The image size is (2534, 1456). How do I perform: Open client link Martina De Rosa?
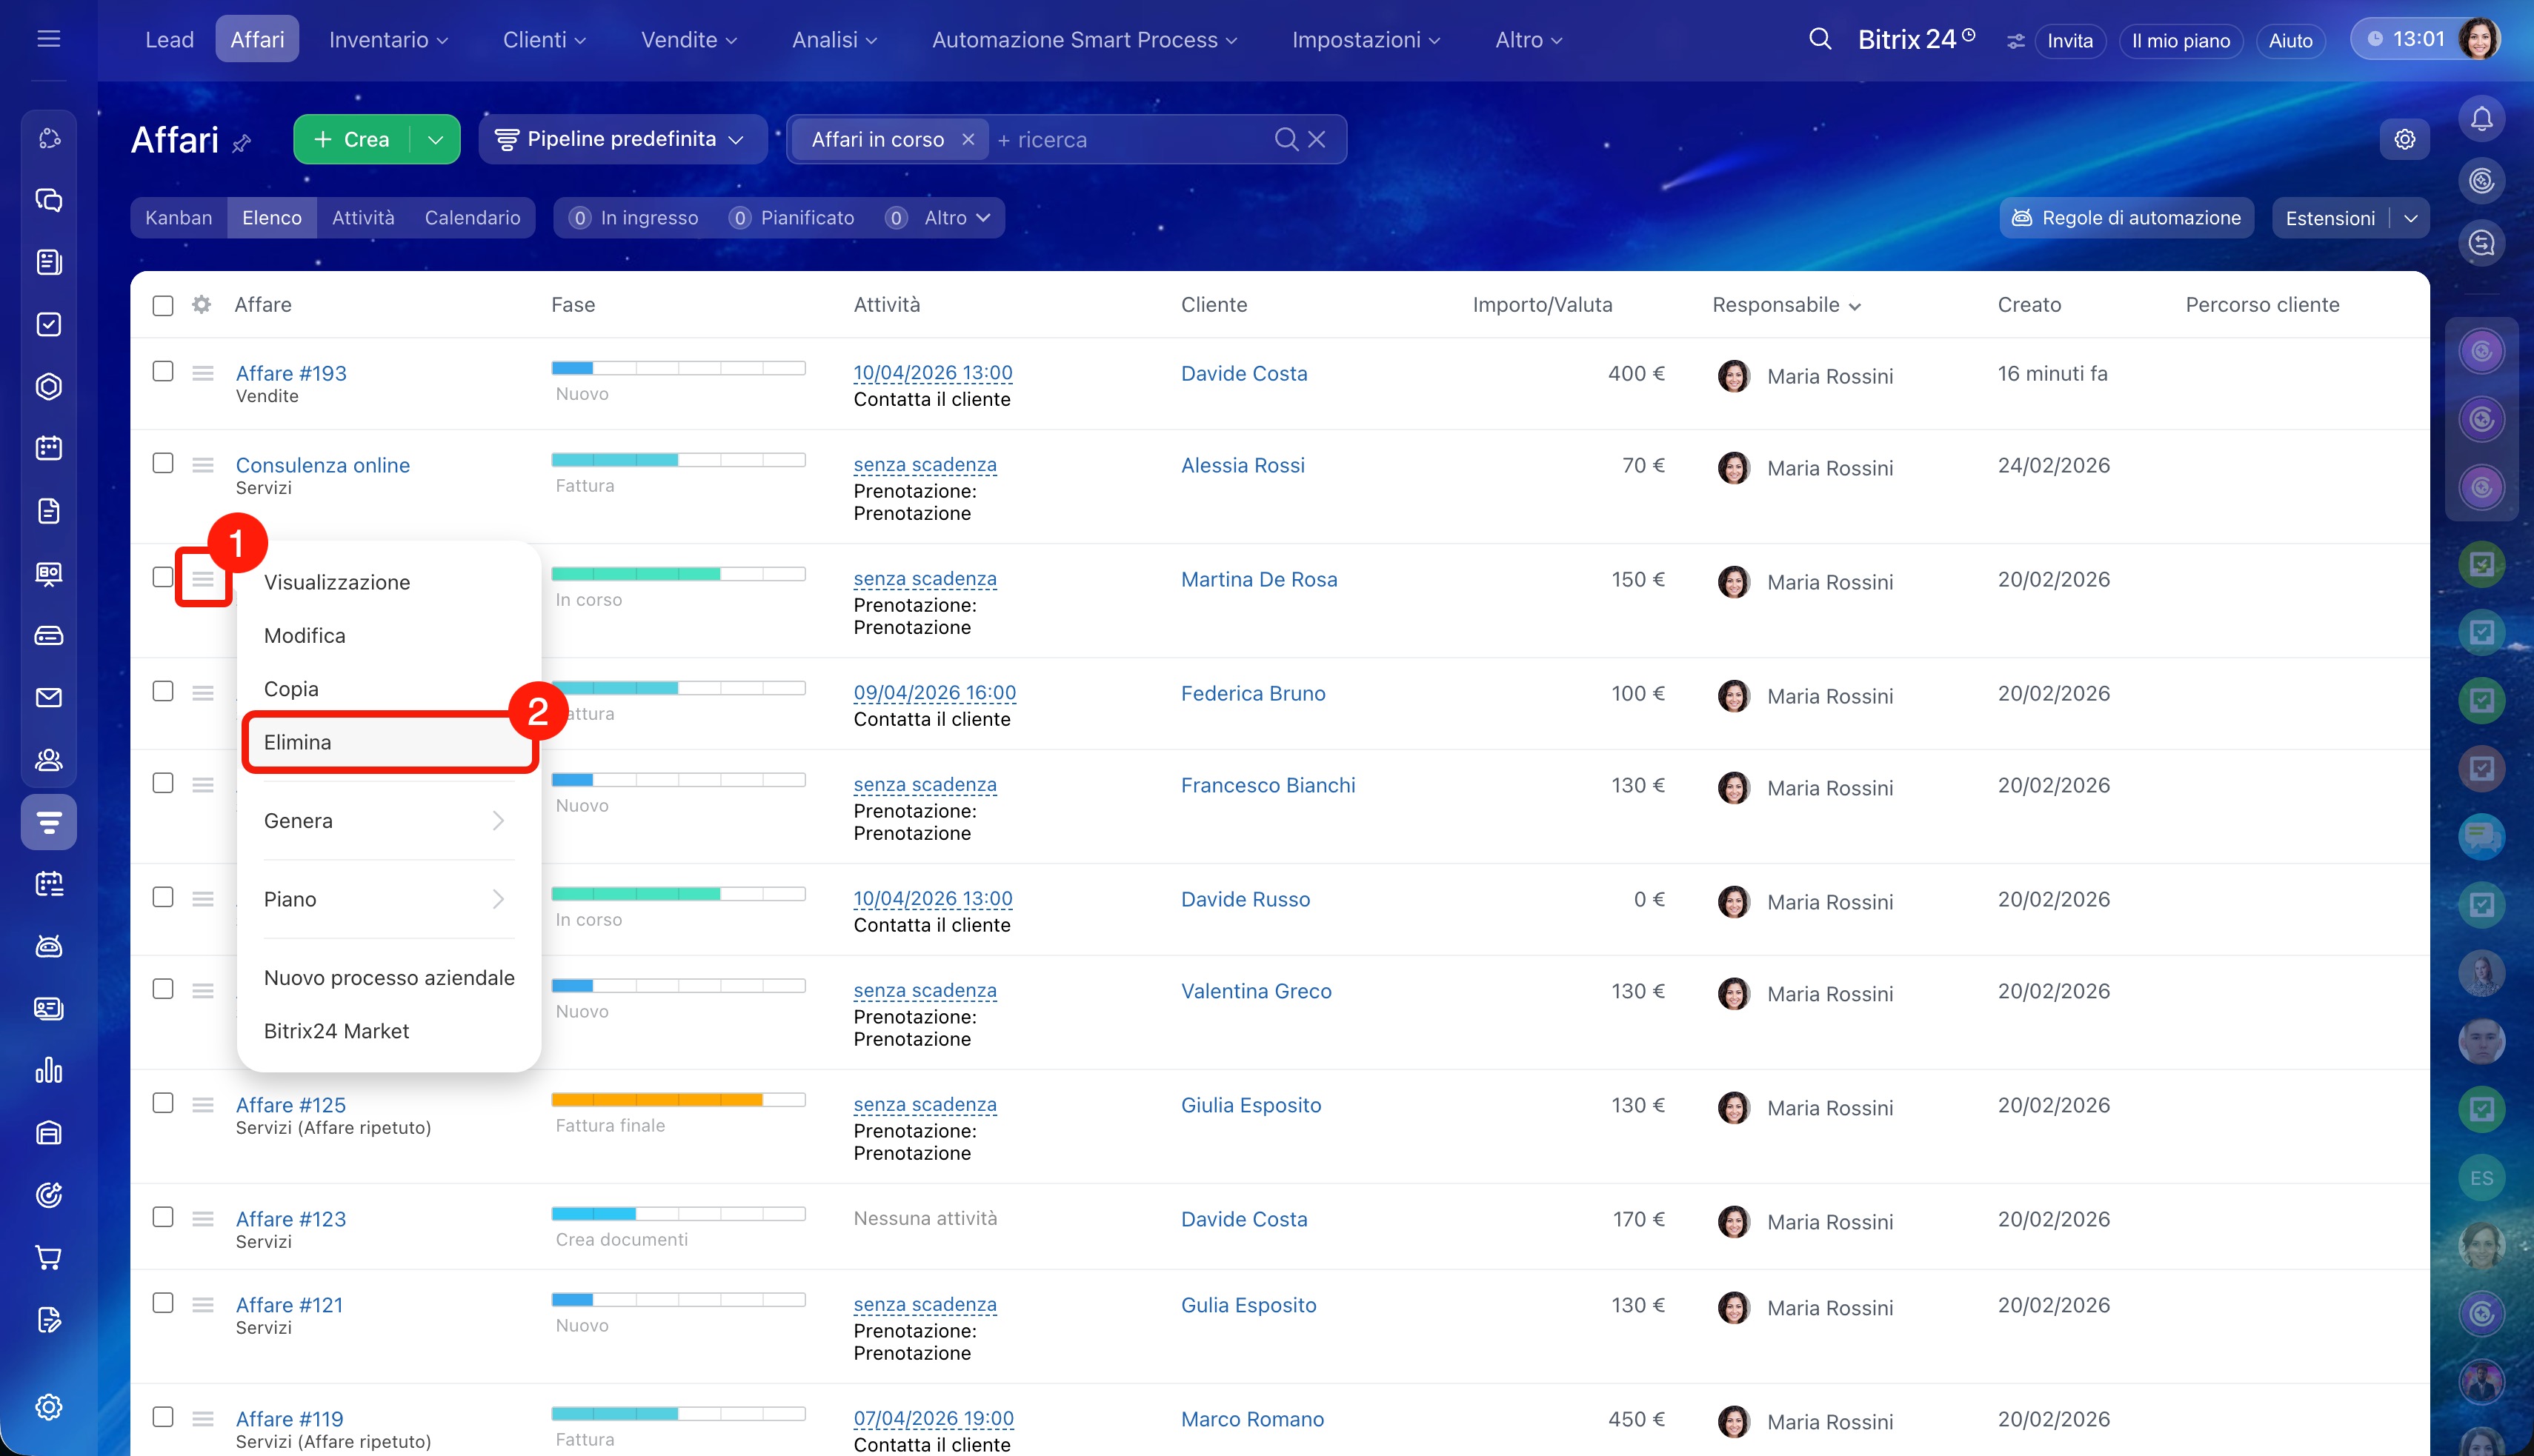[1259, 579]
